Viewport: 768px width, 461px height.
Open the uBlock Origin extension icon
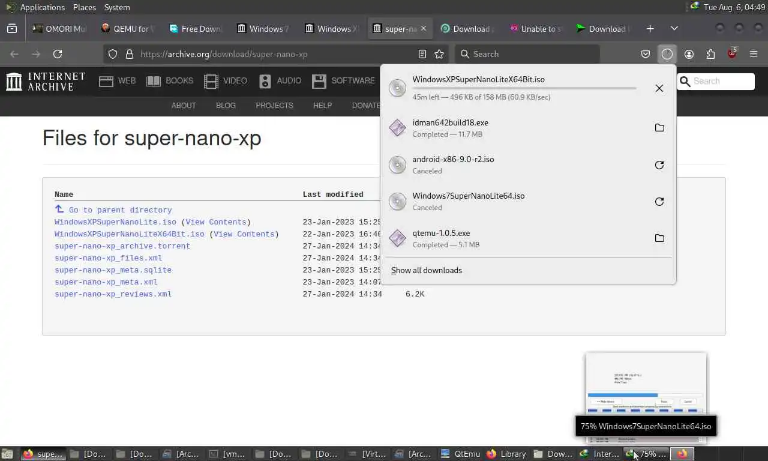coord(732,54)
